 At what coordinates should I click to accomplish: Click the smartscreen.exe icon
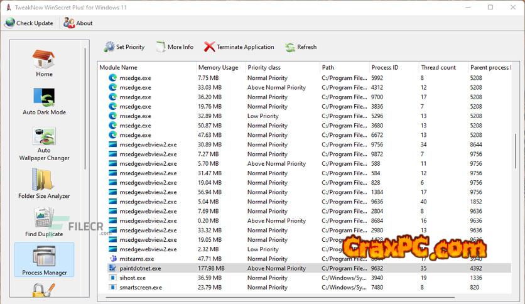[113, 287]
